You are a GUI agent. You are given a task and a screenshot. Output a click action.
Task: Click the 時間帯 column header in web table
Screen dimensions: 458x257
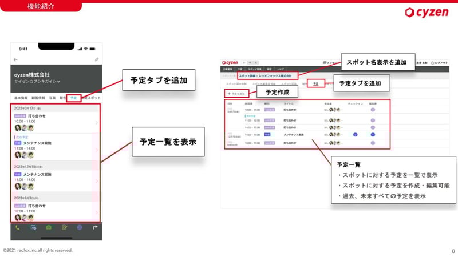tap(248, 104)
